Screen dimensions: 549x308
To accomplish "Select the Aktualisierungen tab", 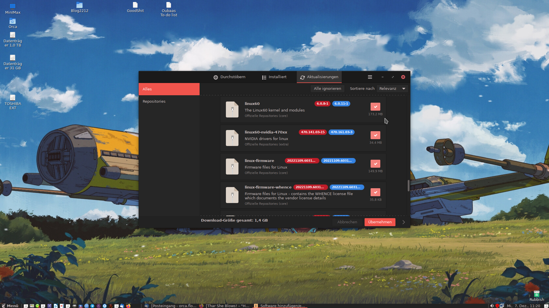I will [x=319, y=77].
